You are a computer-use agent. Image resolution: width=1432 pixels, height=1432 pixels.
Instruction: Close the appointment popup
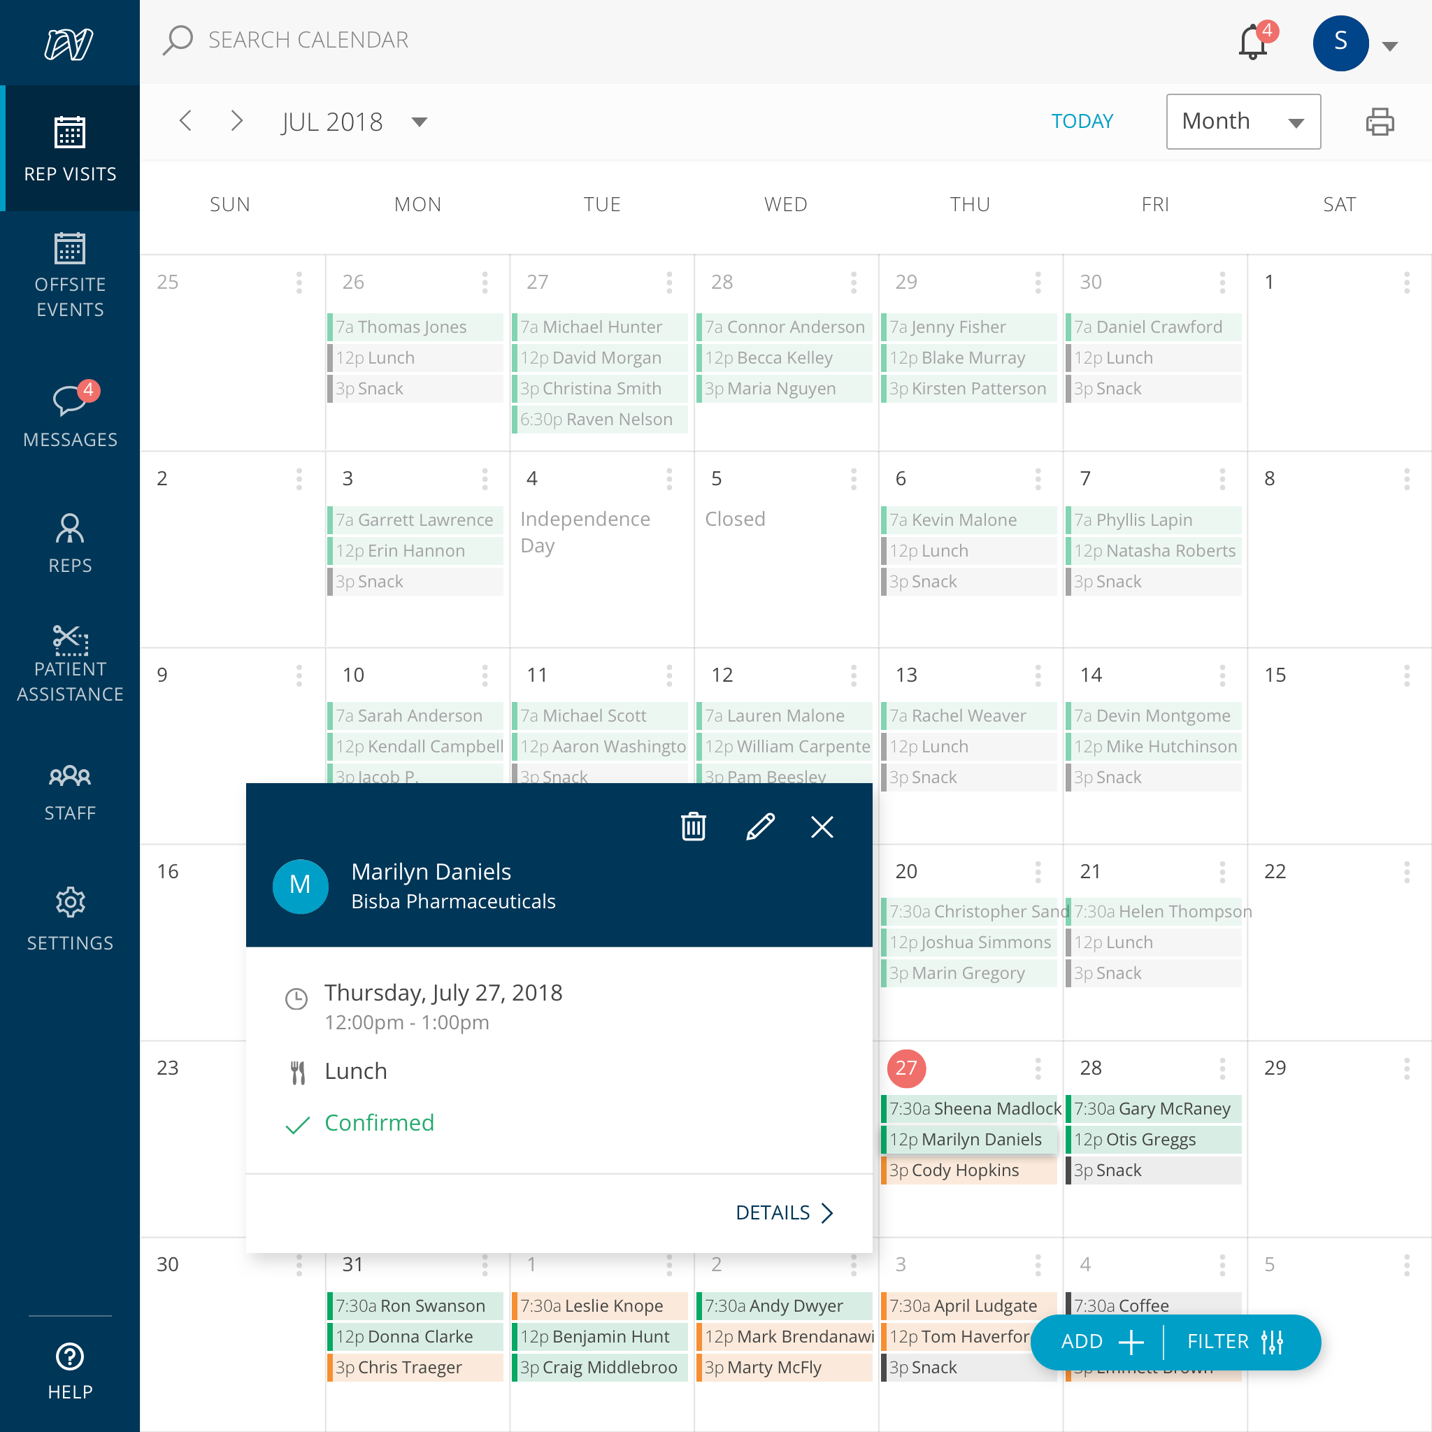coord(822,826)
